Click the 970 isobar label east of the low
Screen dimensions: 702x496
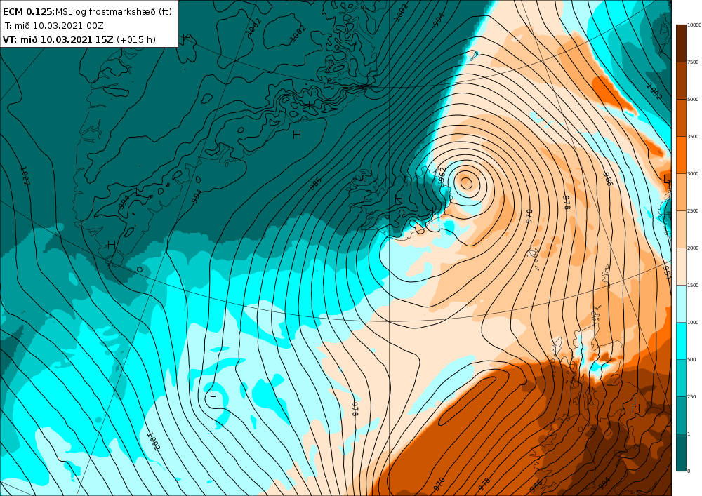(x=529, y=216)
